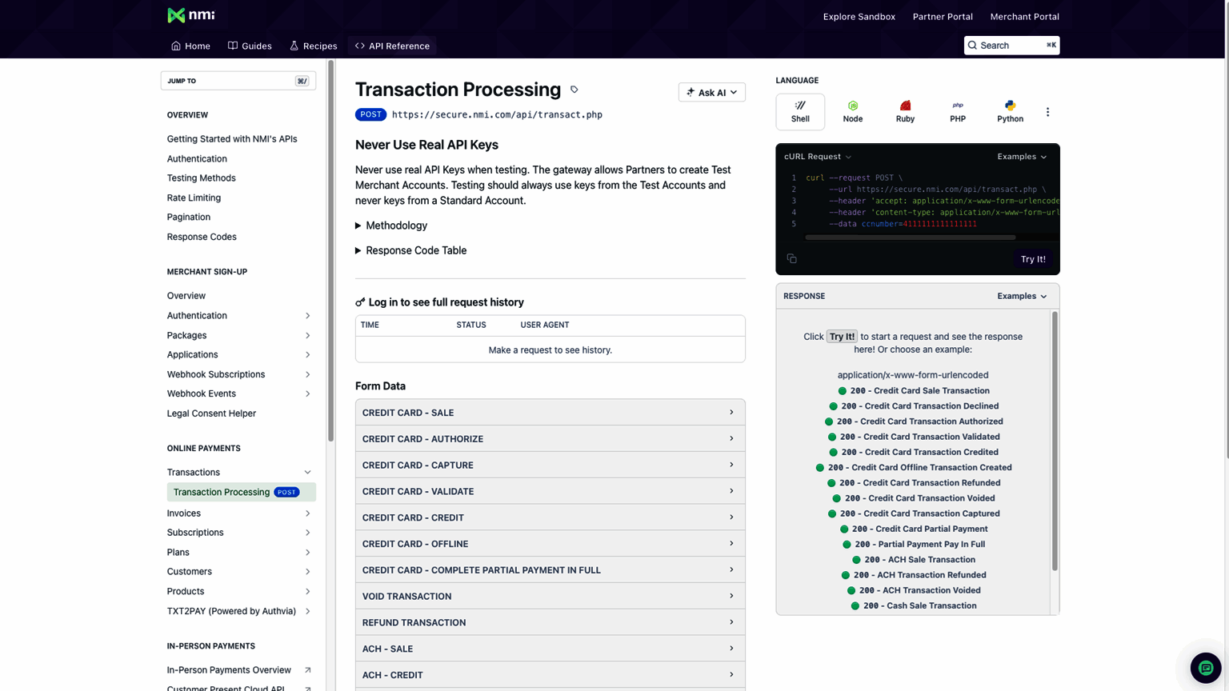This screenshot has width=1229, height=691.
Task: Open the chat widget icon
Action: [x=1205, y=668]
